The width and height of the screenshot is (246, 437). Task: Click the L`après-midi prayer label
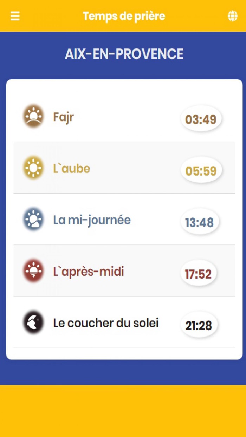click(x=88, y=272)
